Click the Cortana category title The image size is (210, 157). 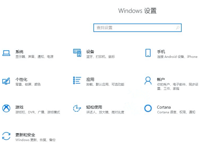164,107
